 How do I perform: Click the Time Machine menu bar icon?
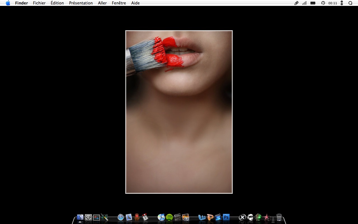click(323, 3)
